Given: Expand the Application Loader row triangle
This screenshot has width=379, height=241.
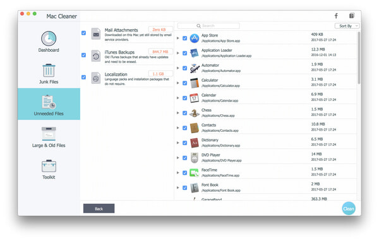Looking at the screenshot, I should (178, 53).
